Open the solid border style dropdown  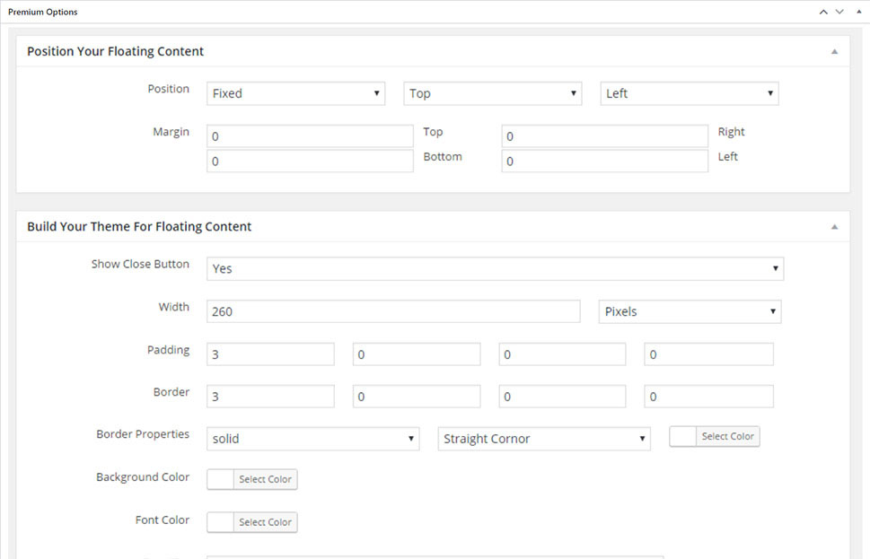[313, 439]
